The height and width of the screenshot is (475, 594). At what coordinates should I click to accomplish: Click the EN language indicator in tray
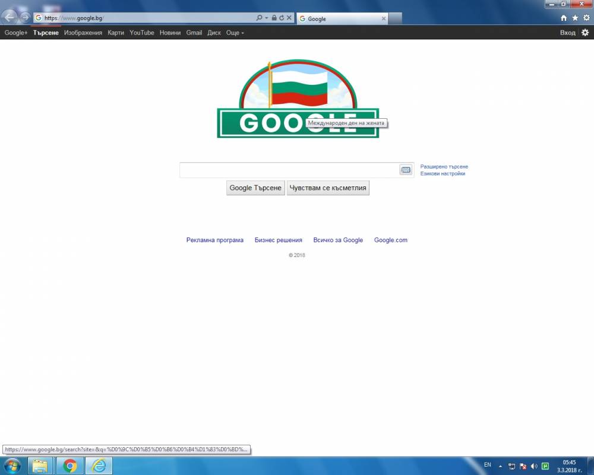pyautogui.click(x=488, y=465)
